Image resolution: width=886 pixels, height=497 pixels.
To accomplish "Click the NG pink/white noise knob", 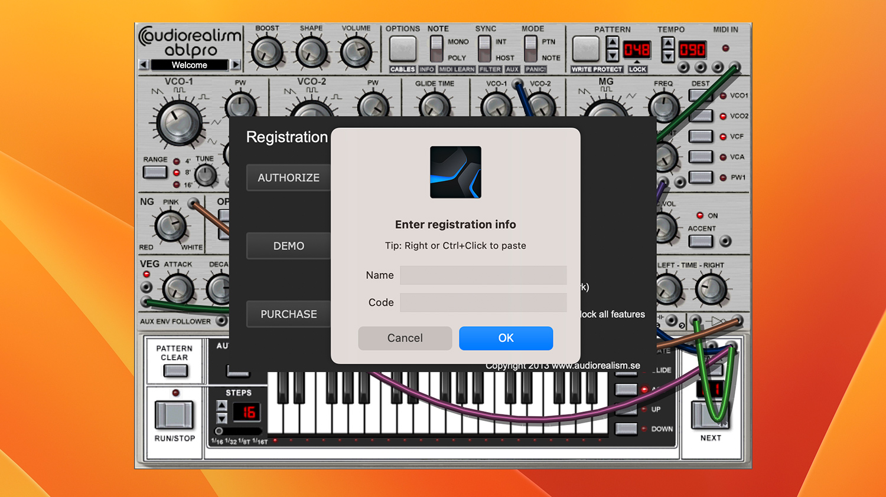I will point(170,225).
